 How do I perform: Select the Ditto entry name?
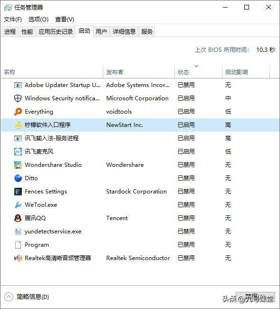[x=31, y=178]
